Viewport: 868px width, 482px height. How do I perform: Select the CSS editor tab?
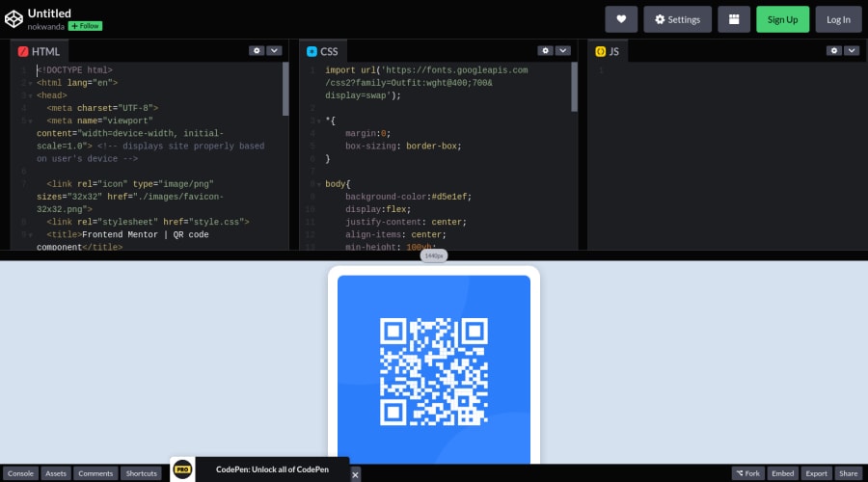click(x=323, y=51)
